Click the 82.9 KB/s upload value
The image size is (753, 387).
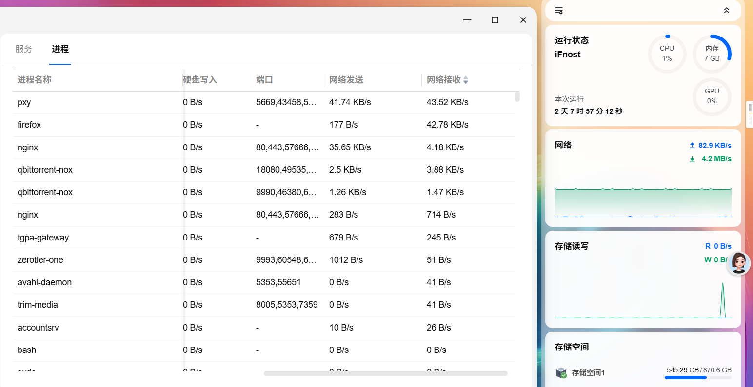tap(715, 146)
